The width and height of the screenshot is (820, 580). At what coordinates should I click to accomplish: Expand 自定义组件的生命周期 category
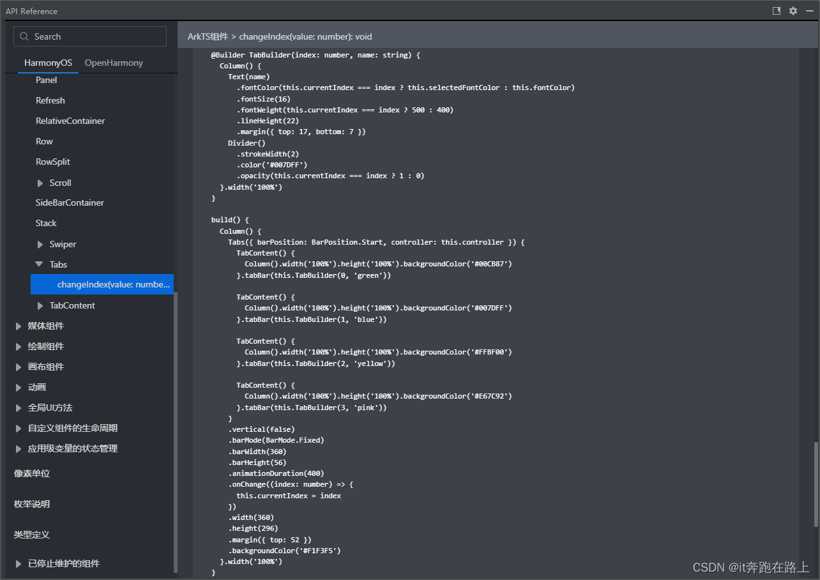click(x=19, y=428)
